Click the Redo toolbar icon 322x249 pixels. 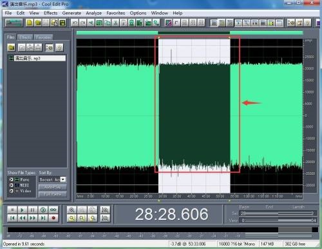[x=83, y=23]
